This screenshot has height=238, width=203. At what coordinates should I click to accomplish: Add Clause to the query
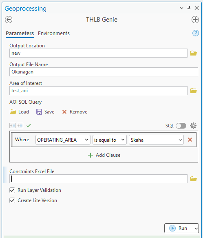coord(104,155)
